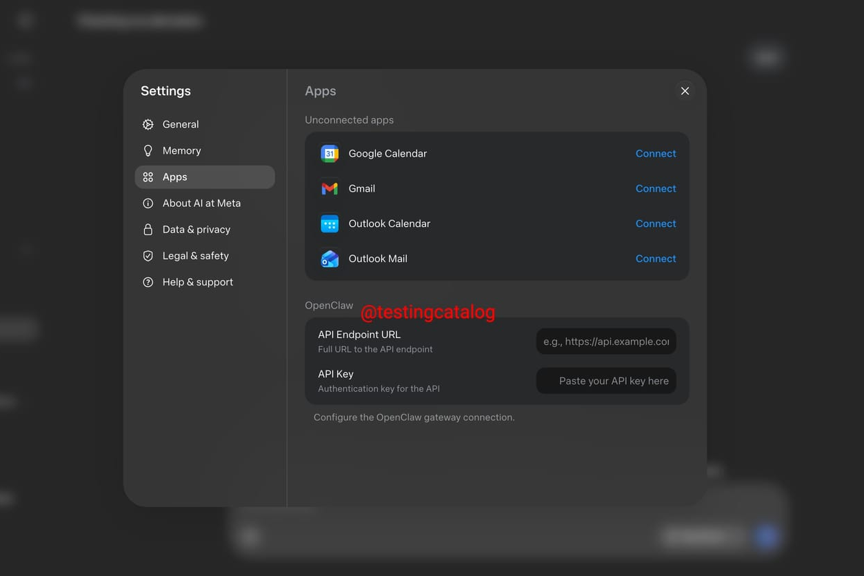
Task: Click the Google Calendar app icon
Action: 330,153
